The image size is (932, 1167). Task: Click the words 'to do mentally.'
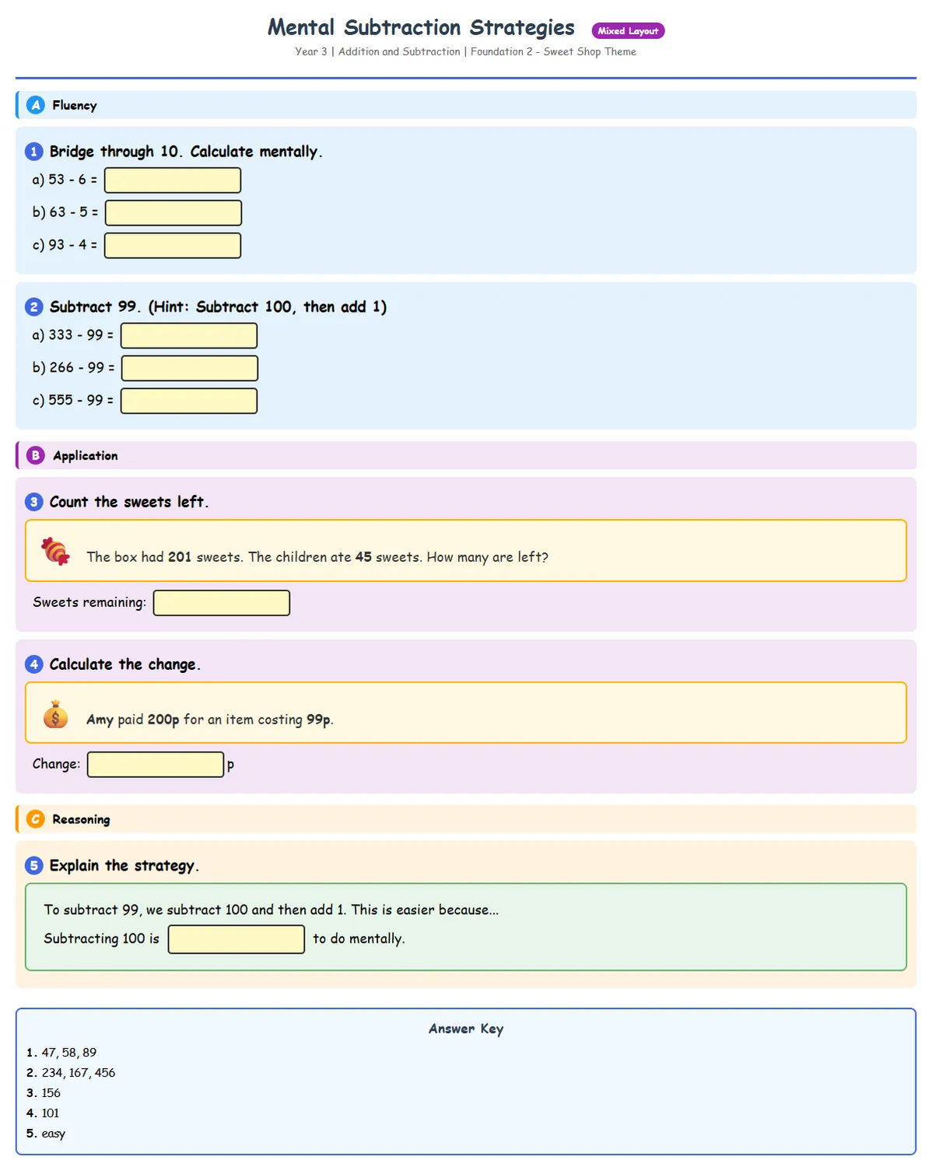(359, 939)
